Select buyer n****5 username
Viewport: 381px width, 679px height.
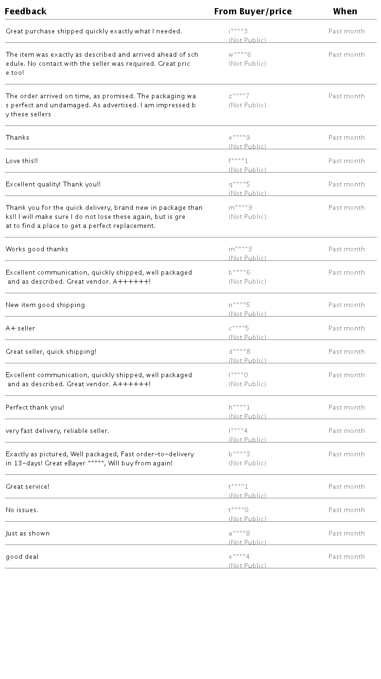(x=239, y=305)
